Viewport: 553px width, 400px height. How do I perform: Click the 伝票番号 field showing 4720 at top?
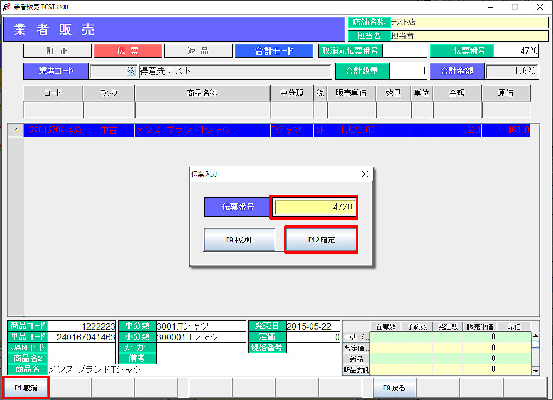pyautogui.click(x=517, y=51)
